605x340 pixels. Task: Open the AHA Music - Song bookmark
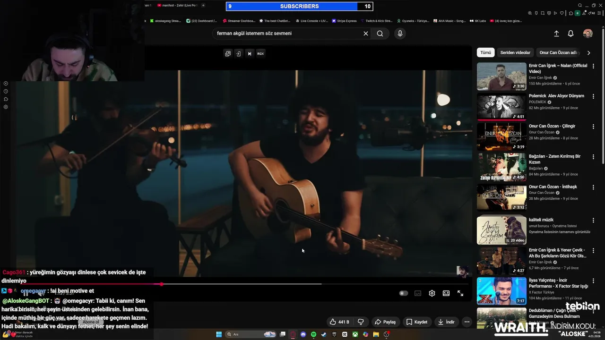[x=449, y=21]
